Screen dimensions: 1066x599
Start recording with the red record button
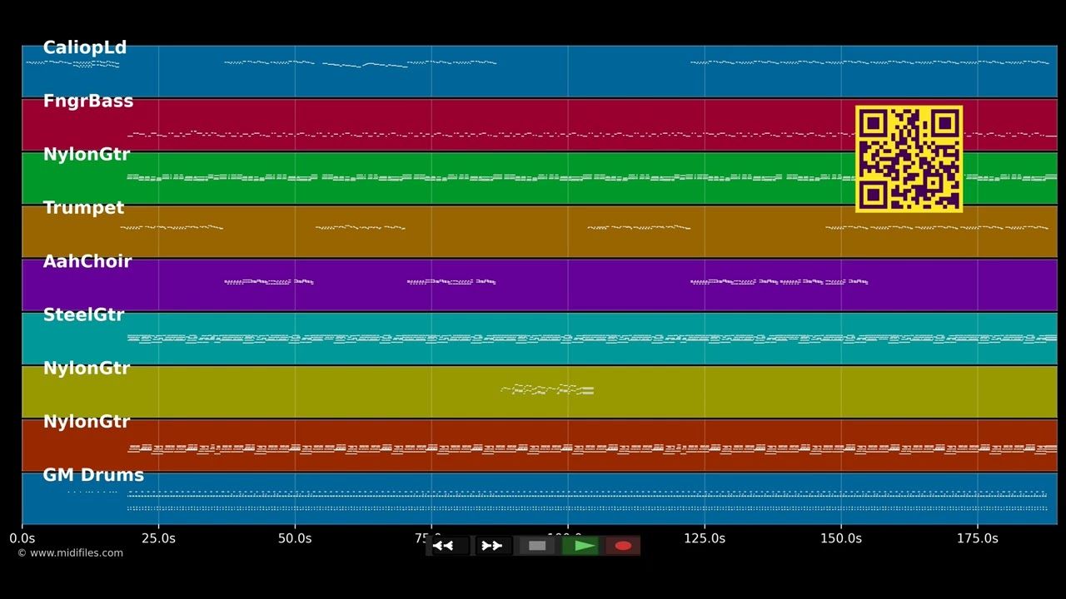coord(623,546)
